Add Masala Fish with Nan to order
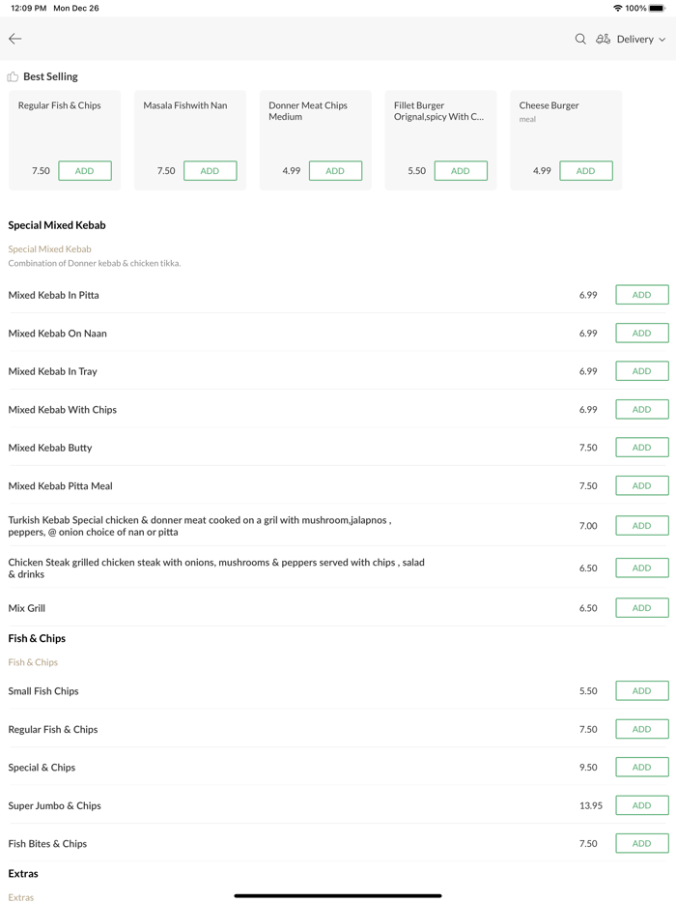Image resolution: width=676 pixels, height=903 pixels. [210, 171]
